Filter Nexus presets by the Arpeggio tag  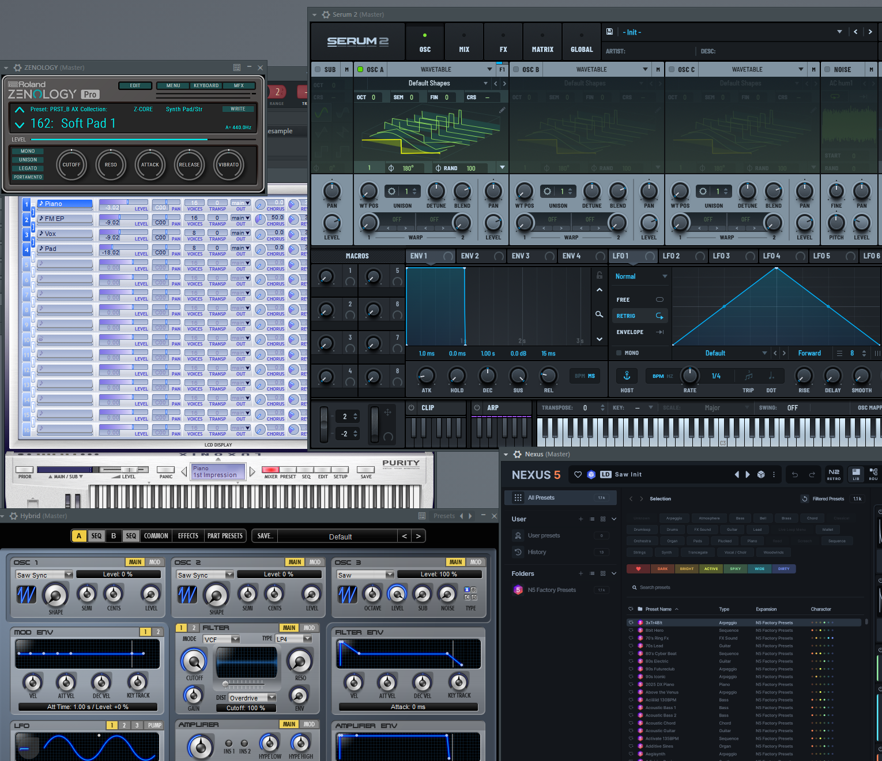coord(674,518)
